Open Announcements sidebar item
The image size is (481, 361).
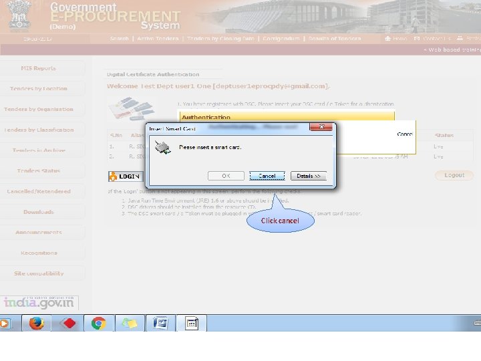[x=39, y=233]
